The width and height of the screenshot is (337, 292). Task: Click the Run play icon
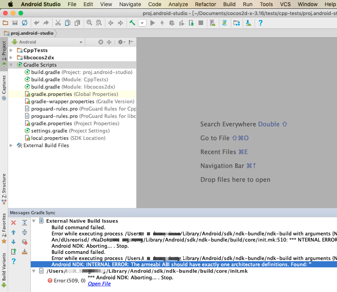click(x=153, y=23)
